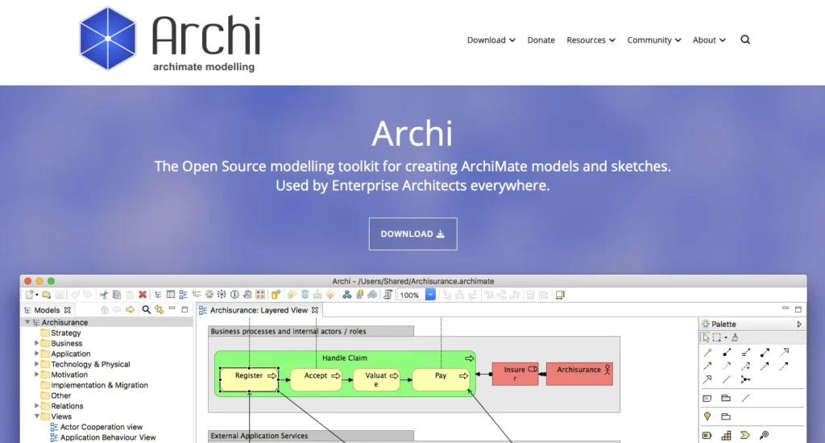
Task: Select the Composition relation (filled square end)
Action: point(727,353)
